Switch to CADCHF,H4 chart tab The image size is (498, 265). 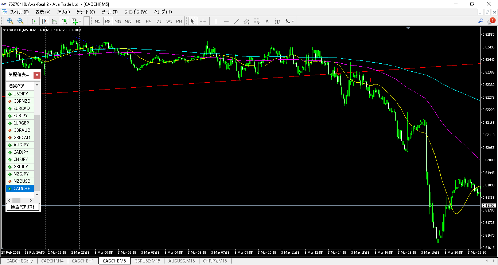(52, 261)
